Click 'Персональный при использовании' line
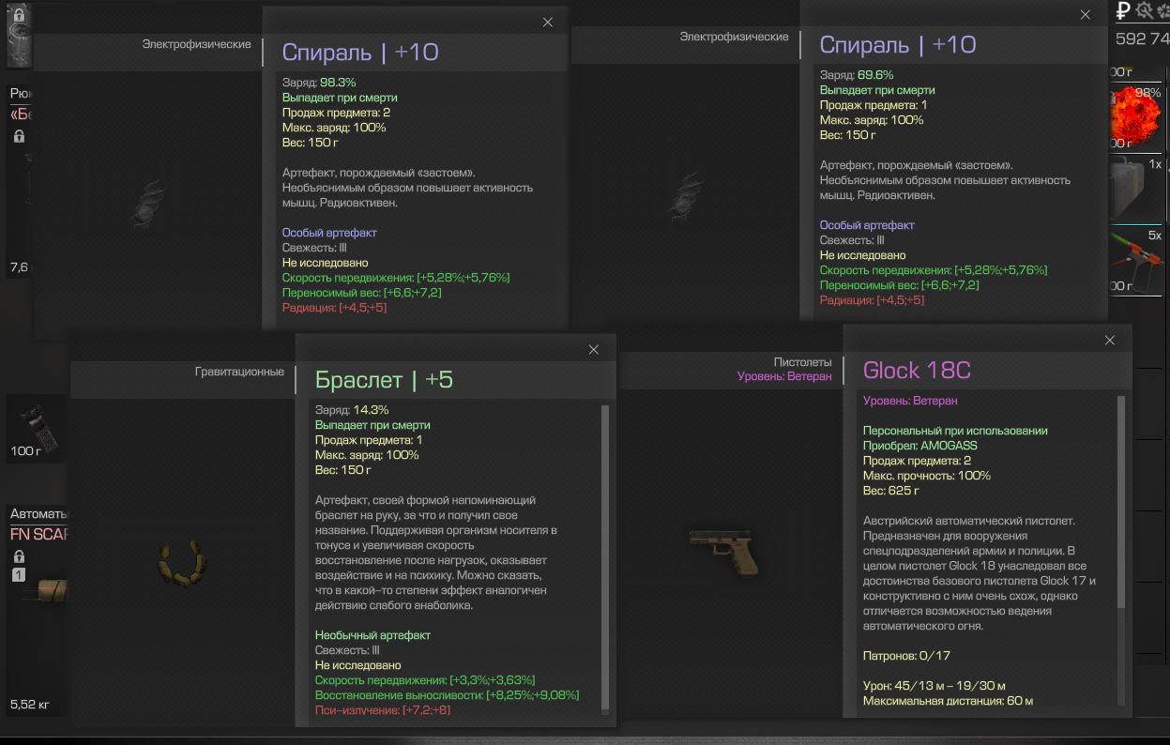The image size is (1170, 745). (x=955, y=431)
